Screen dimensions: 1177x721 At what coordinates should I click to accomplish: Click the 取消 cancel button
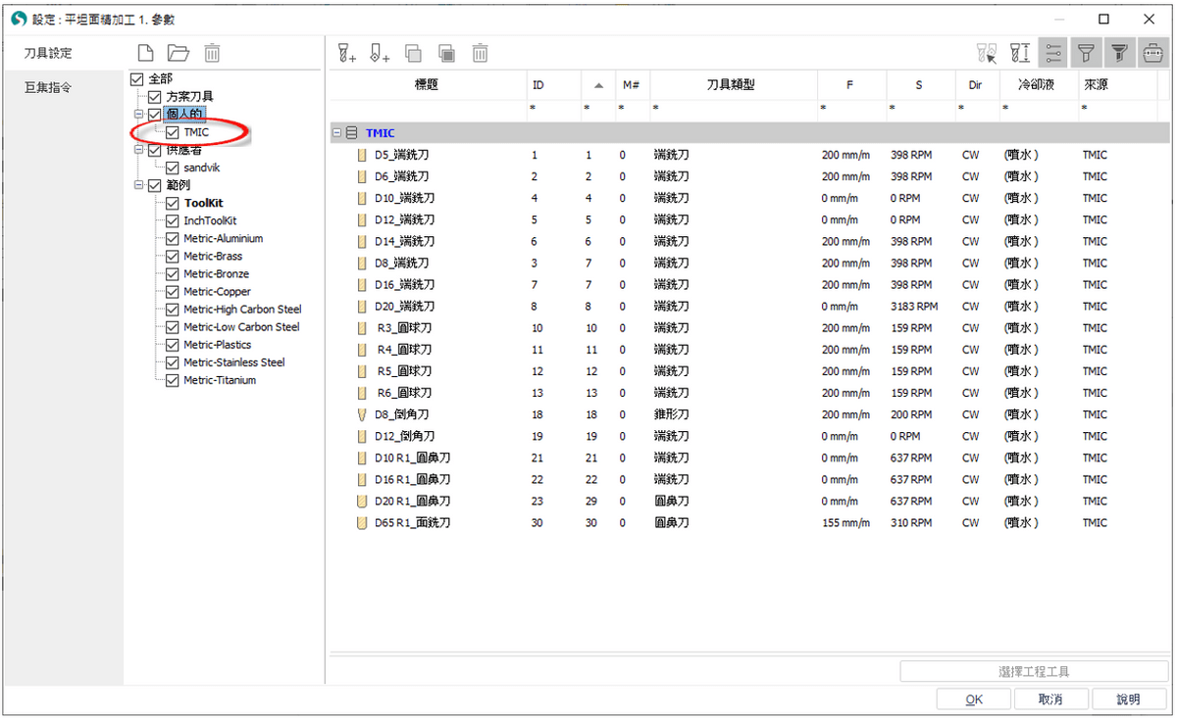pos(1050,699)
